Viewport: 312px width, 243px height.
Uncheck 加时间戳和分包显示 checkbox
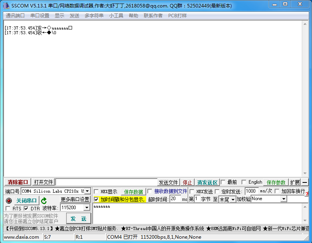(x=96, y=199)
